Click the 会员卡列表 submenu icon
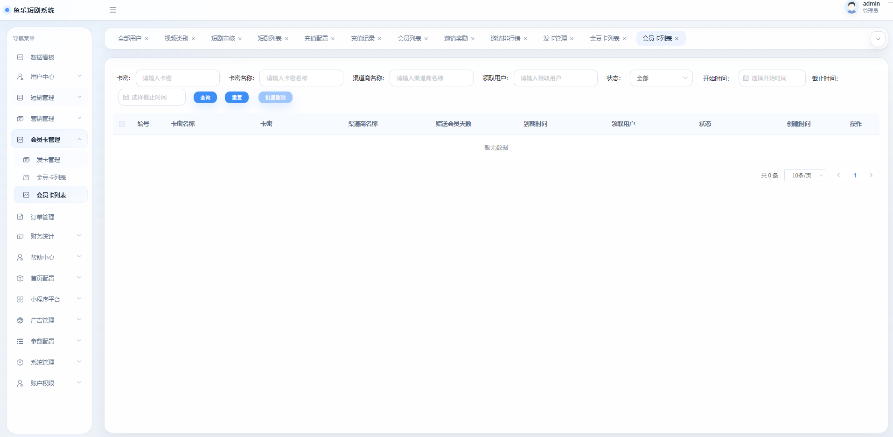Image resolution: width=893 pixels, height=437 pixels. [26, 195]
